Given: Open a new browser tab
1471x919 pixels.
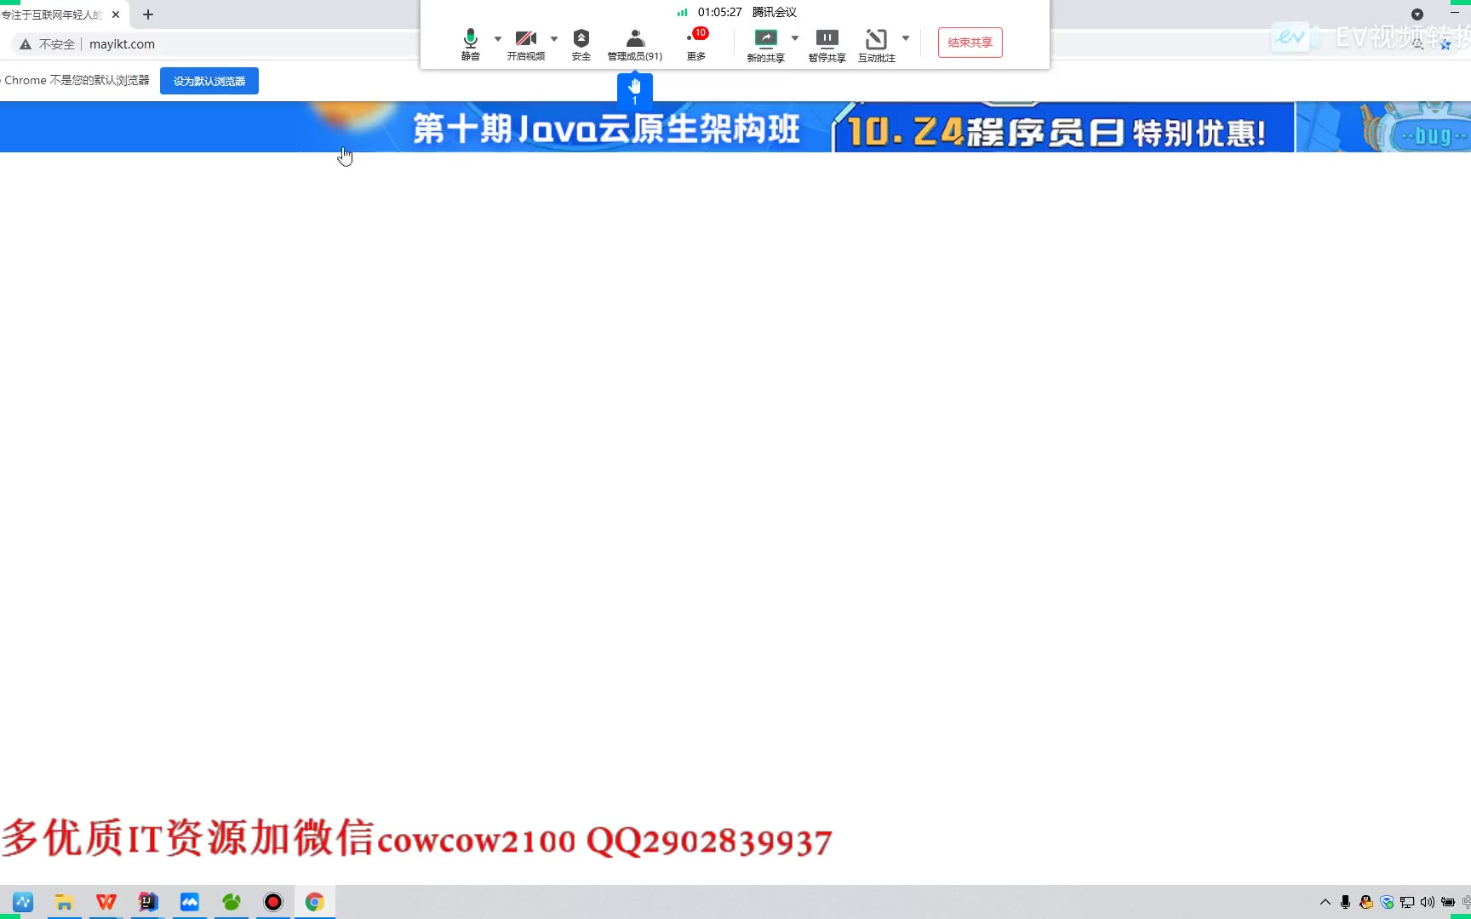Looking at the screenshot, I should [148, 14].
